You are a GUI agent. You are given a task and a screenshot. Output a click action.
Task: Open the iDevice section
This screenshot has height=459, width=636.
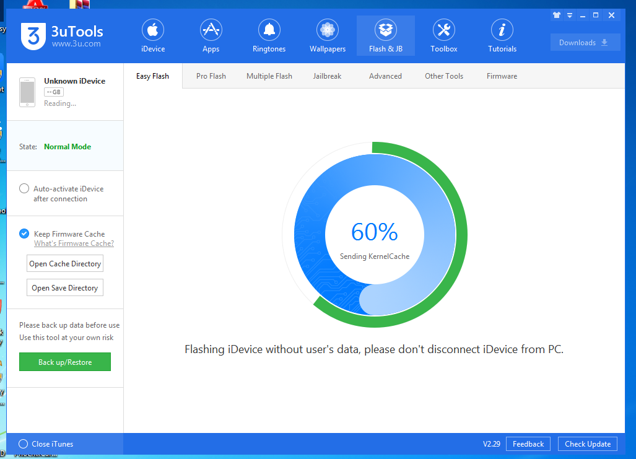tap(153, 36)
